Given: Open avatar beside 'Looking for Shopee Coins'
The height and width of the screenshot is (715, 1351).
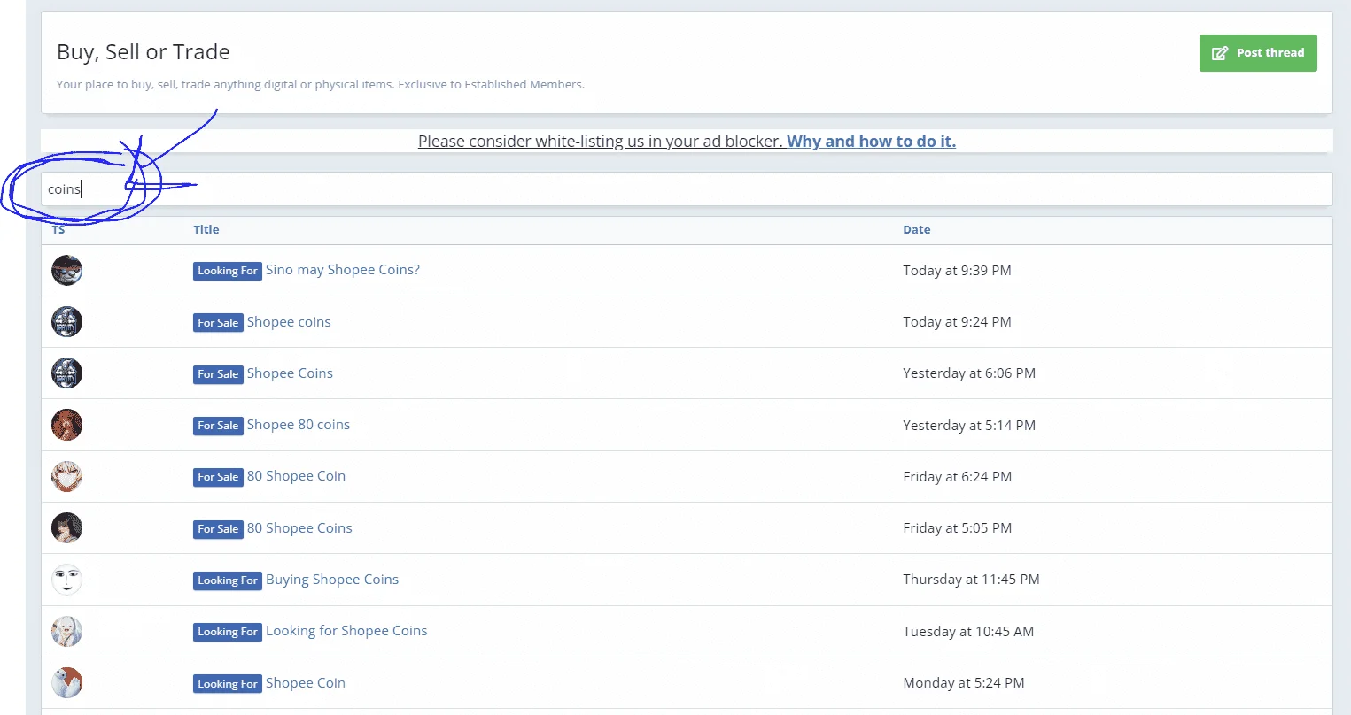Looking at the screenshot, I should [x=66, y=631].
